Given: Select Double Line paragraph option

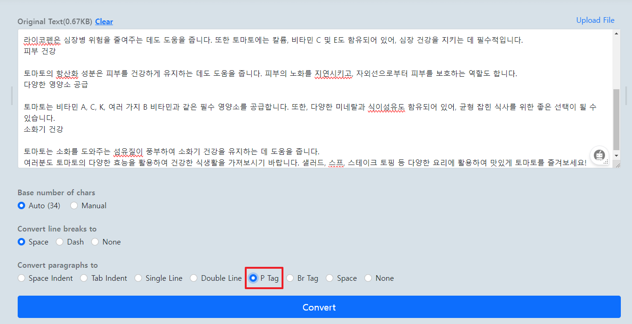Looking at the screenshot, I should (194, 278).
